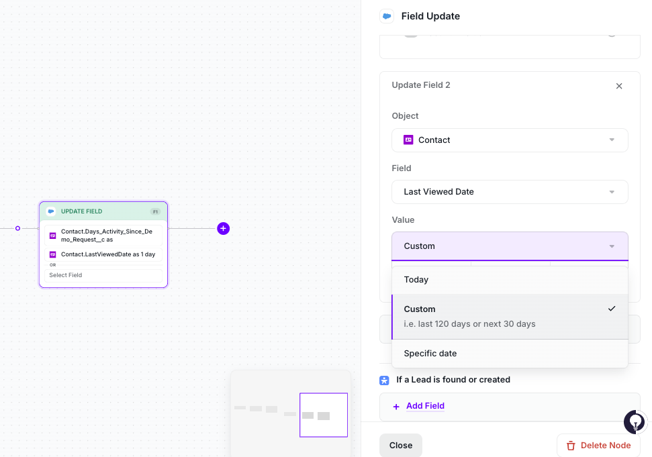Click the Select Field box in the node

(103, 275)
